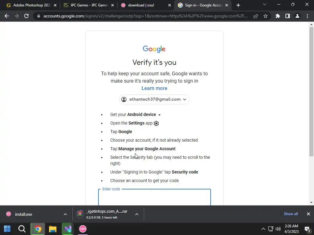
Task: Open the ethantech37@gmail.com account switcher
Action: pos(154,99)
